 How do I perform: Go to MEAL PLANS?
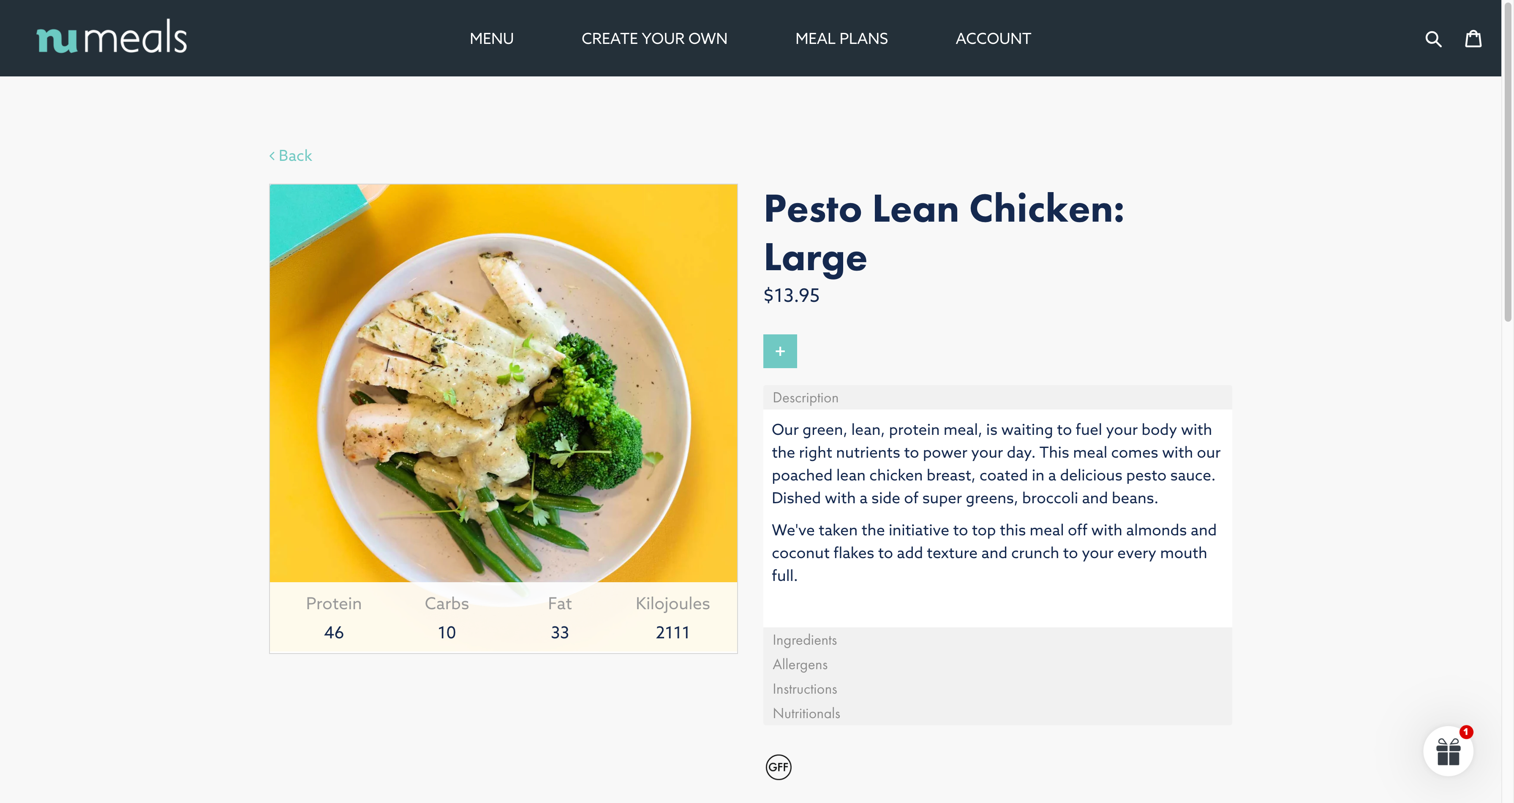[841, 39]
